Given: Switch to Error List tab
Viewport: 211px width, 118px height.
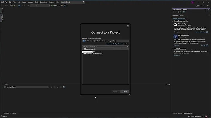Looking at the screenshot, I should pyautogui.click(x=7, y=113).
